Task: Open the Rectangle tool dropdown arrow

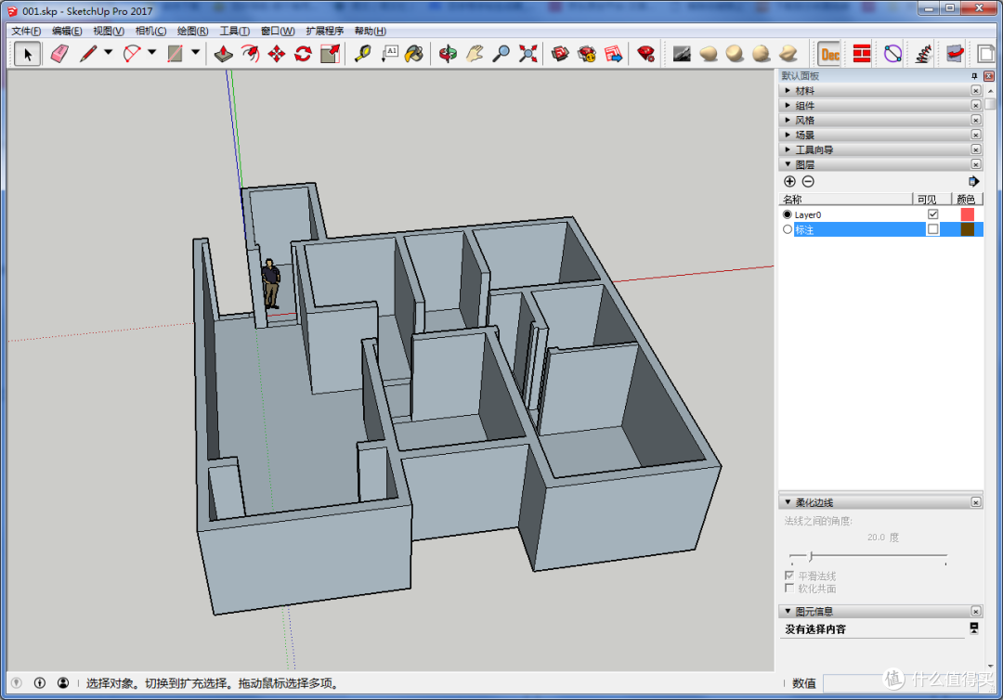Action: tap(195, 52)
